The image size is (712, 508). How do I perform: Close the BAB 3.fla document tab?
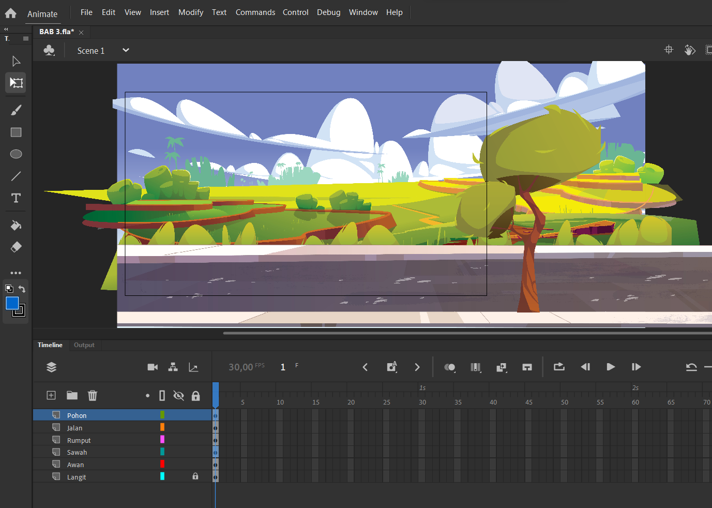pyautogui.click(x=81, y=32)
